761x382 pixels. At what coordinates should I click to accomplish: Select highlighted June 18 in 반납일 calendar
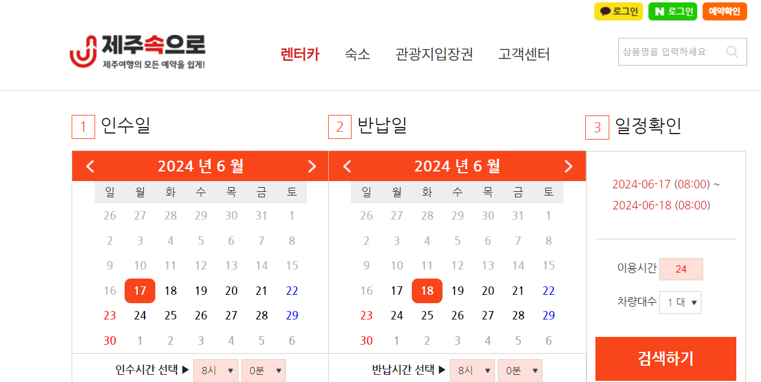[x=427, y=291]
